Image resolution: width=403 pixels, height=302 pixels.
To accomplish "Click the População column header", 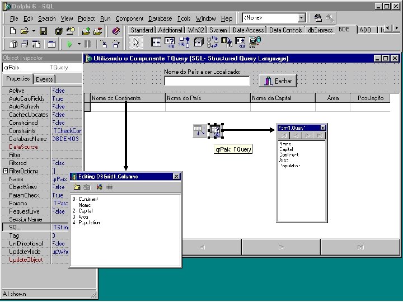I will [x=371, y=98].
